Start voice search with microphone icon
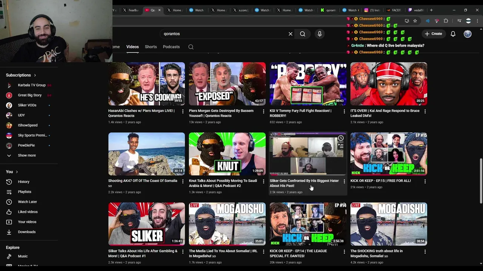Screen dimensions: 483x271 click(320, 34)
